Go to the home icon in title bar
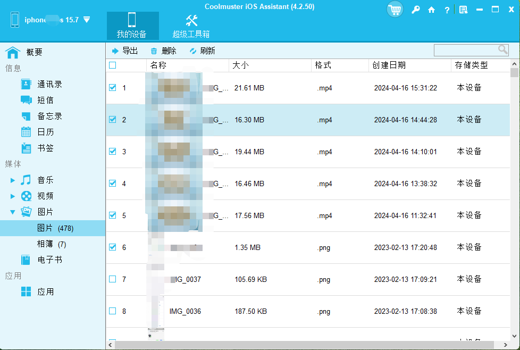This screenshot has height=350, width=520. (x=431, y=10)
